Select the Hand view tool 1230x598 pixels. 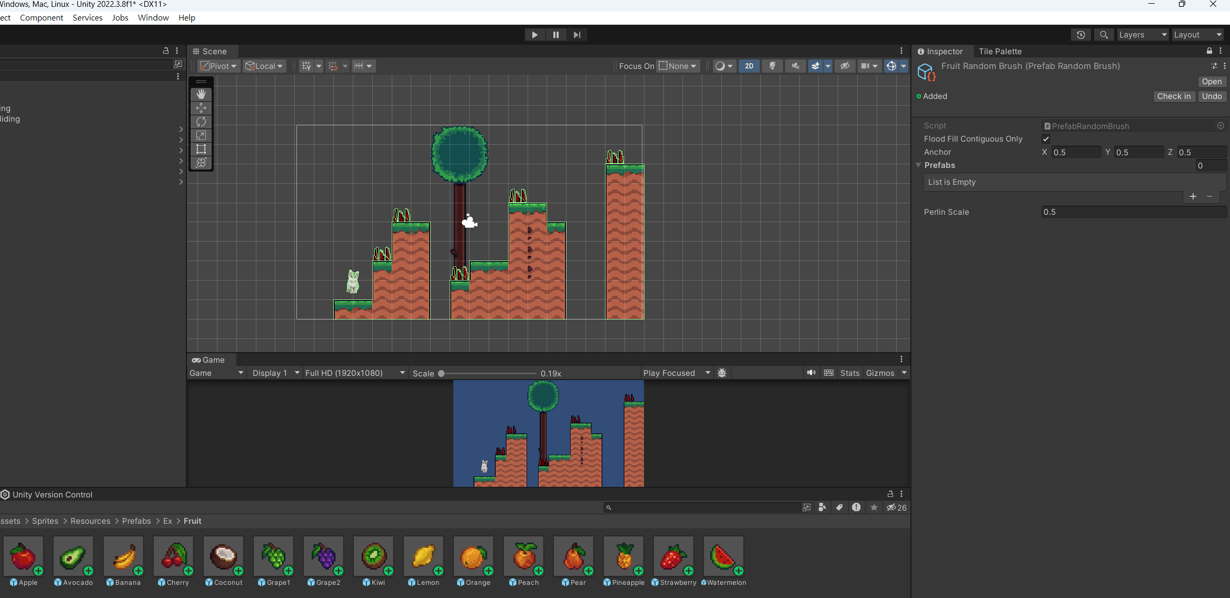click(x=201, y=94)
